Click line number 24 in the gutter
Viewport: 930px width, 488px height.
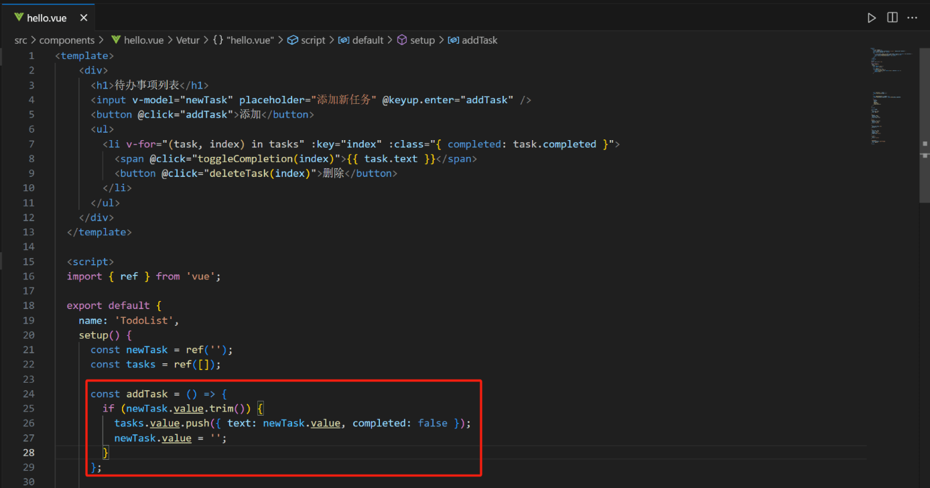[28, 394]
